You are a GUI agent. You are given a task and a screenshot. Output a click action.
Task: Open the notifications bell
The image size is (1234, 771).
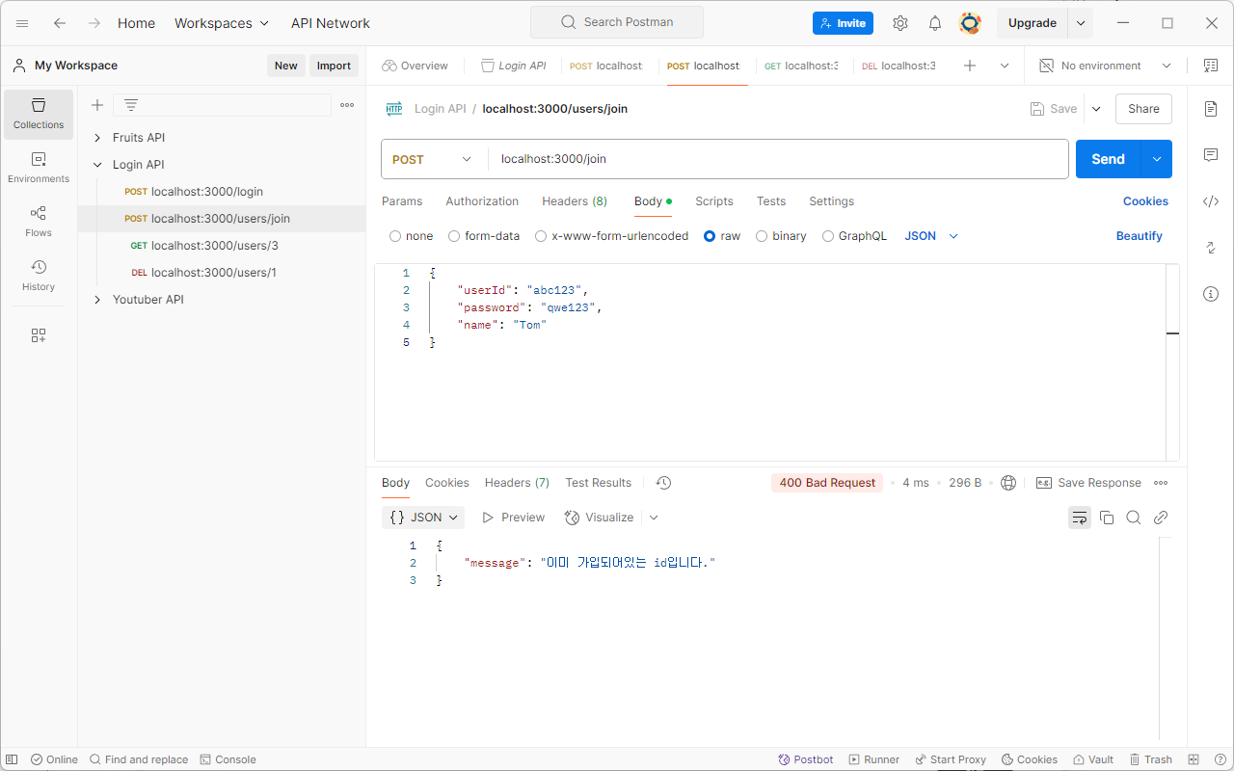click(935, 23)
